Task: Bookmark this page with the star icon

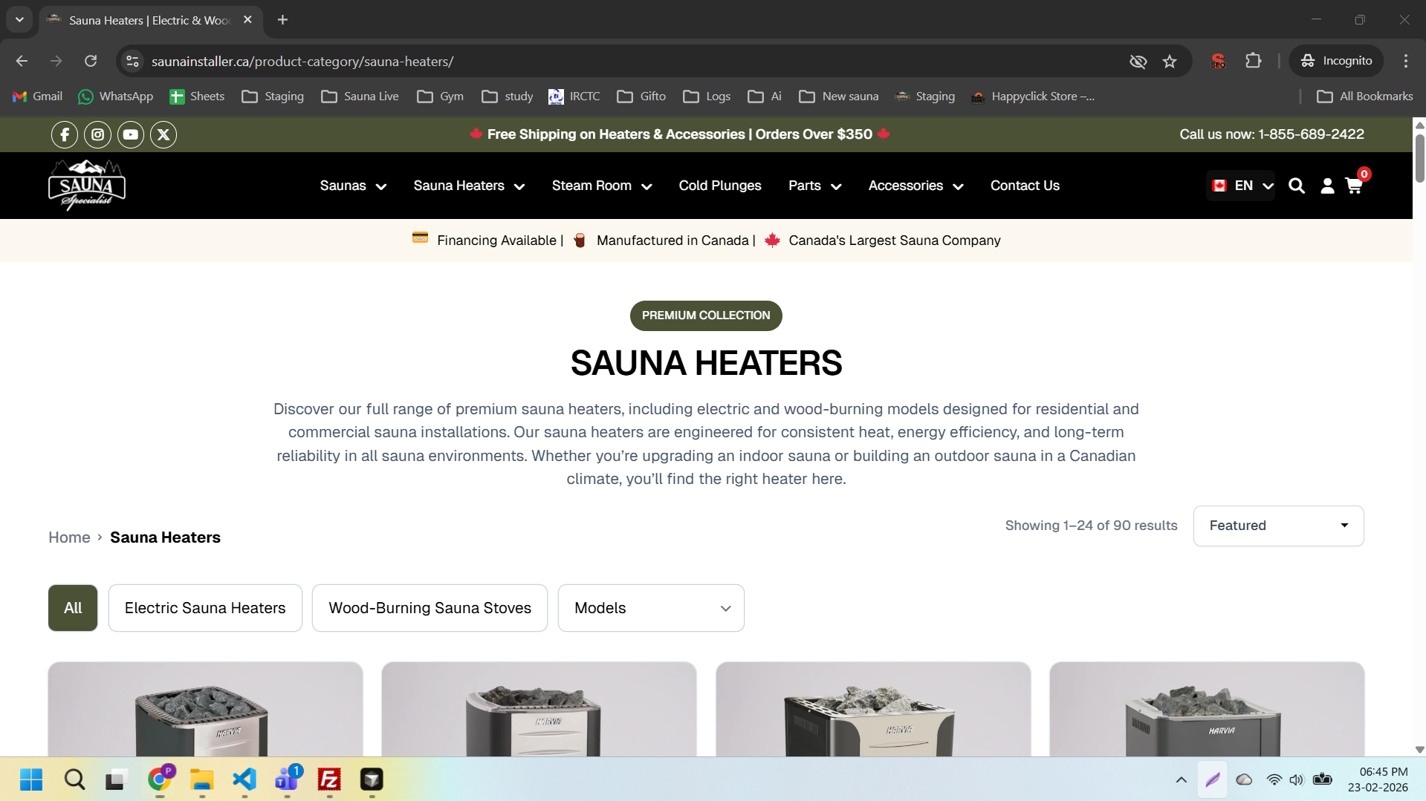Action: pyautogui.click(x=1170, y=61)
